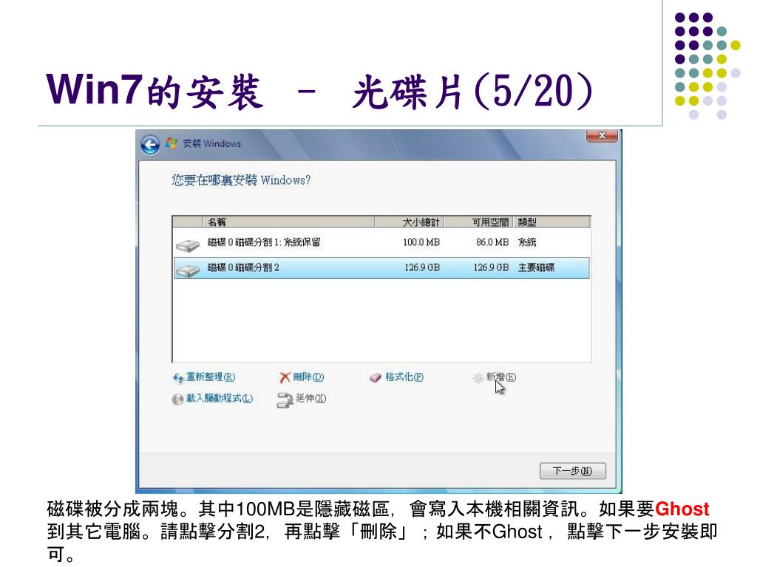Click the 延伸(X) link

point(311,398)
